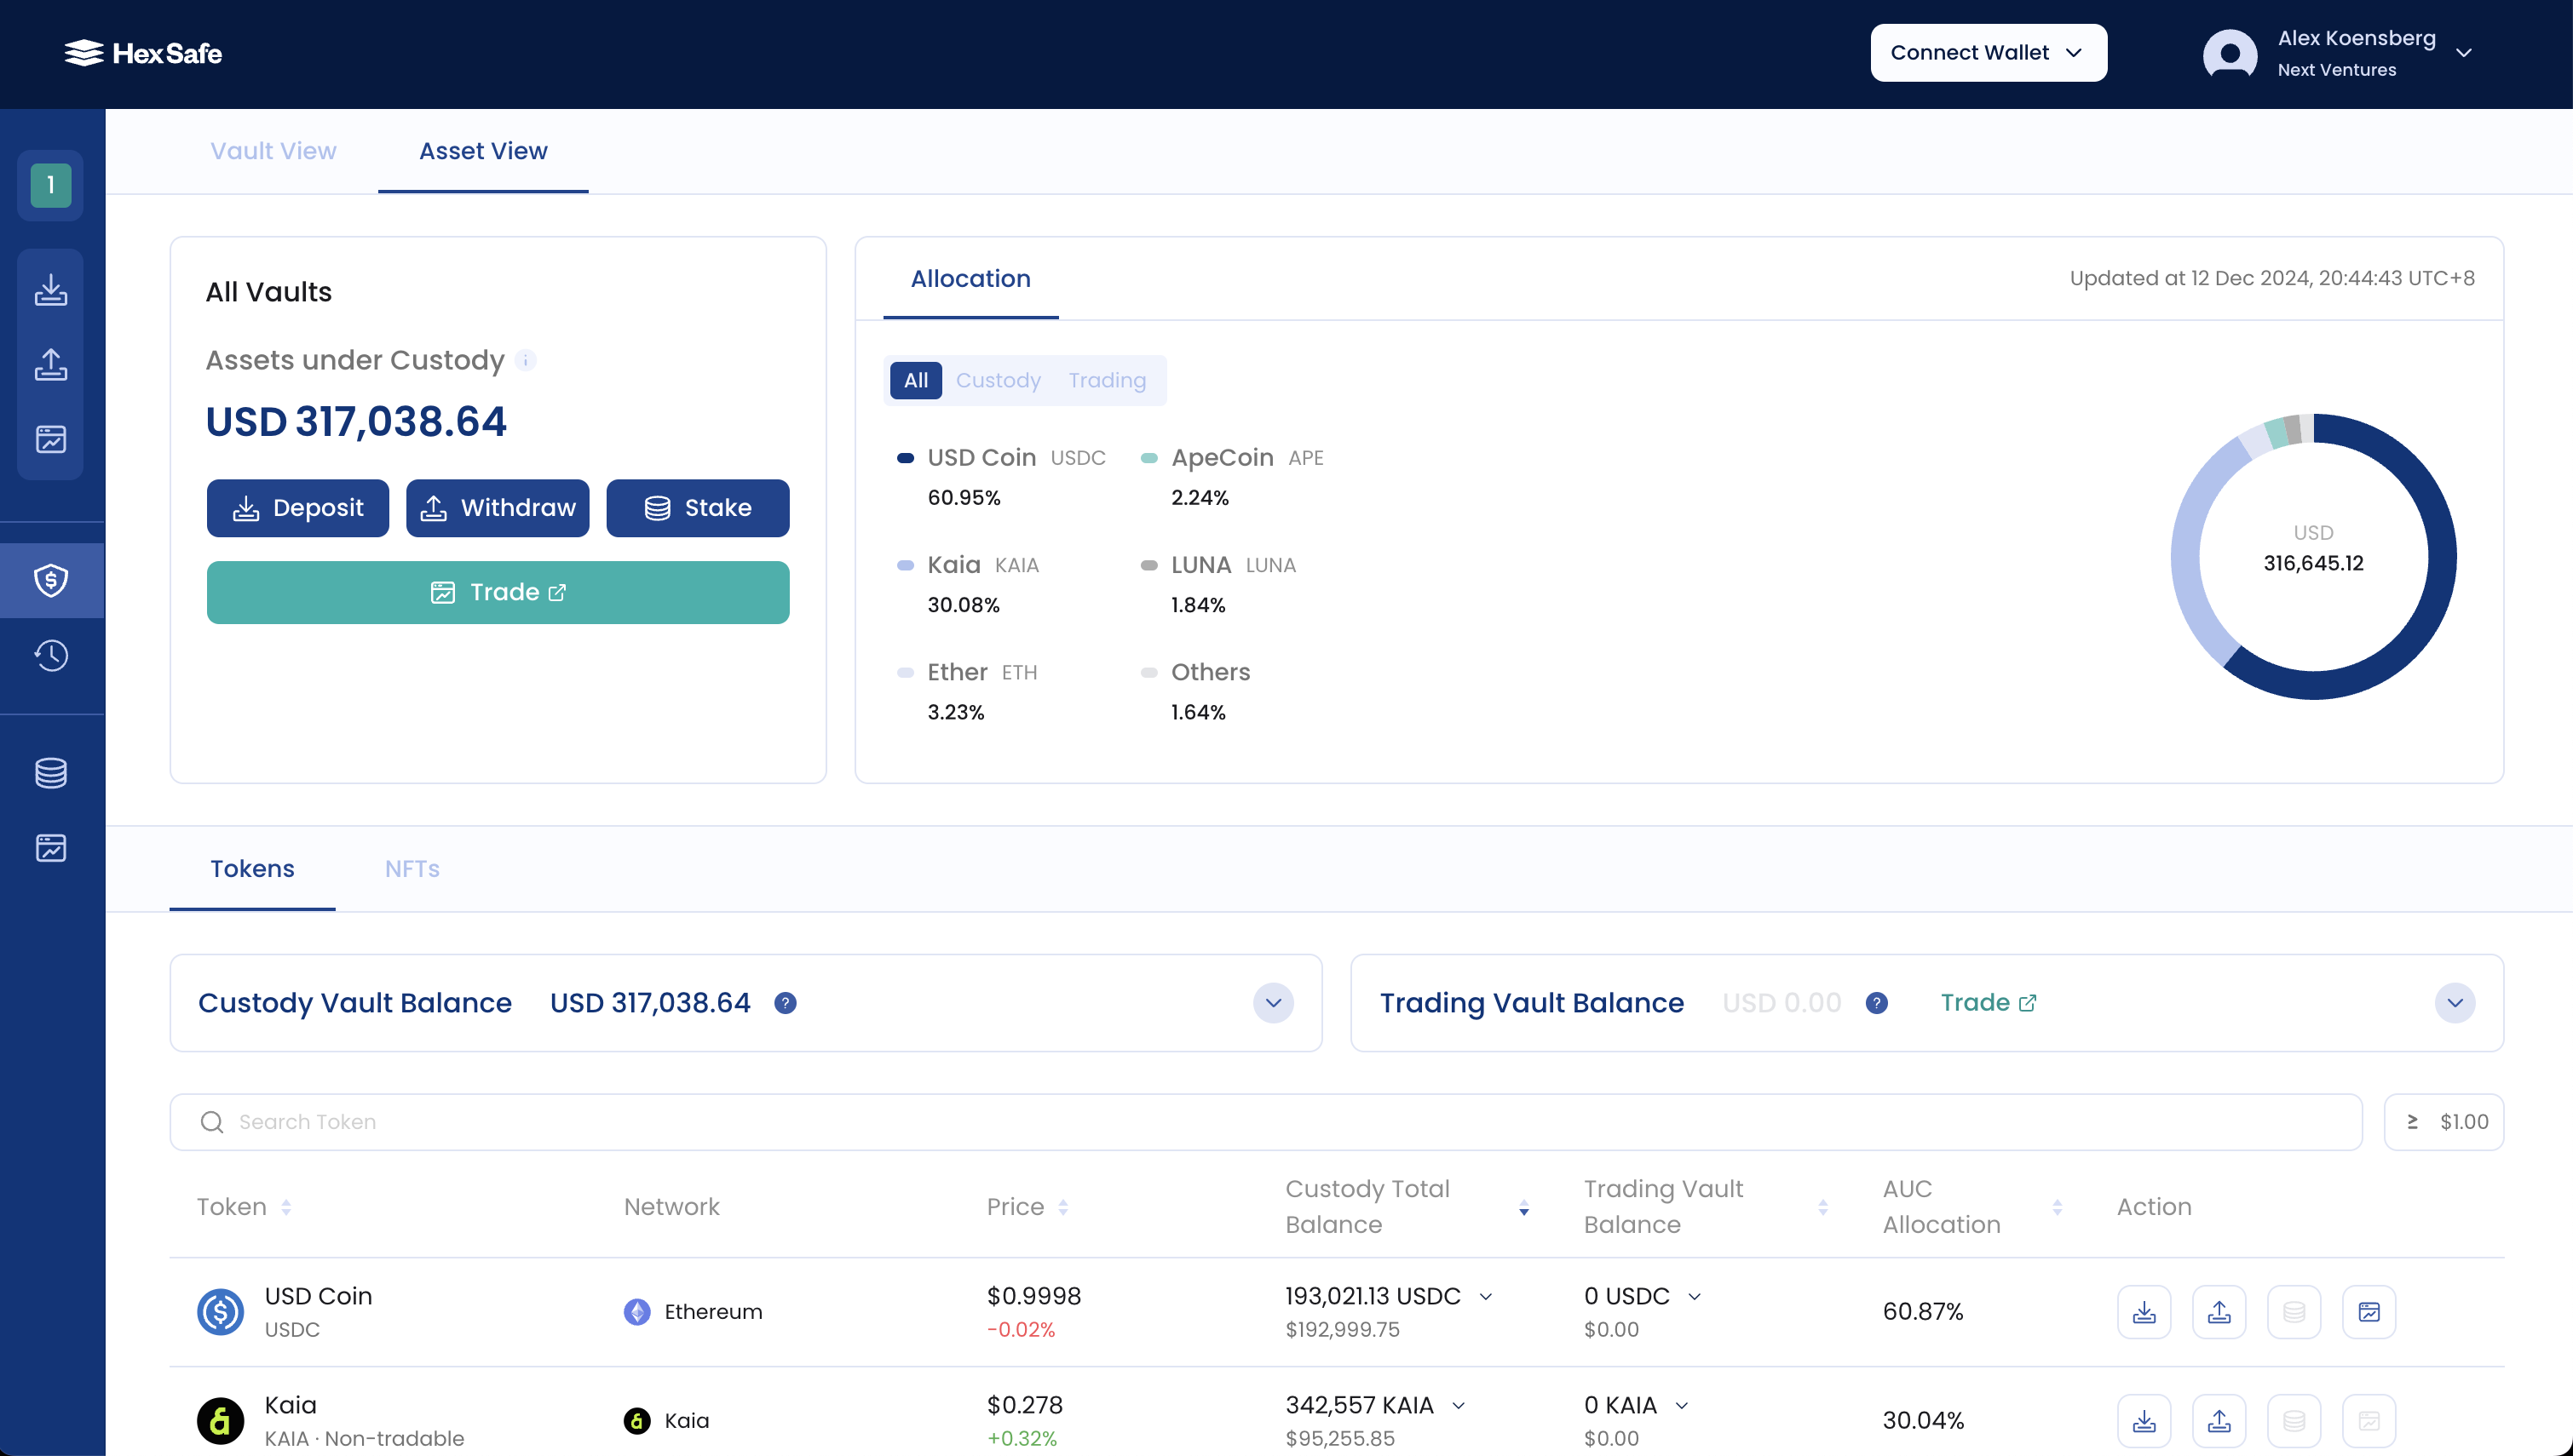Click the Deposit button
This screenshot has height=1456, width=2573.
click(x=298, y=508)
